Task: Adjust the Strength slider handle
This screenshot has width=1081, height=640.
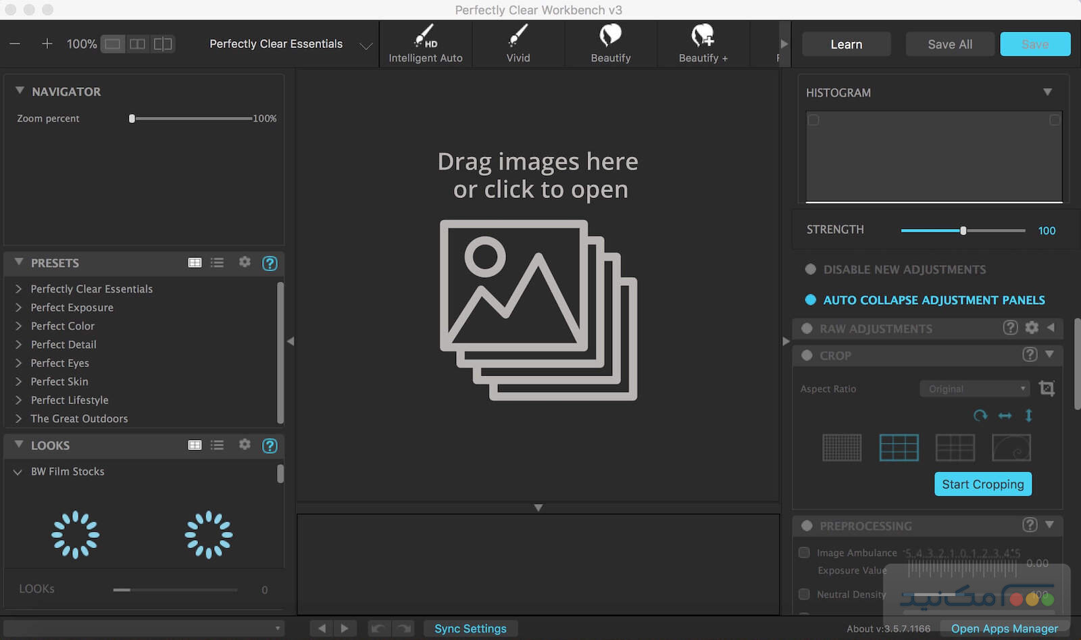Action: pyautogui.click(x=963, y=230)
